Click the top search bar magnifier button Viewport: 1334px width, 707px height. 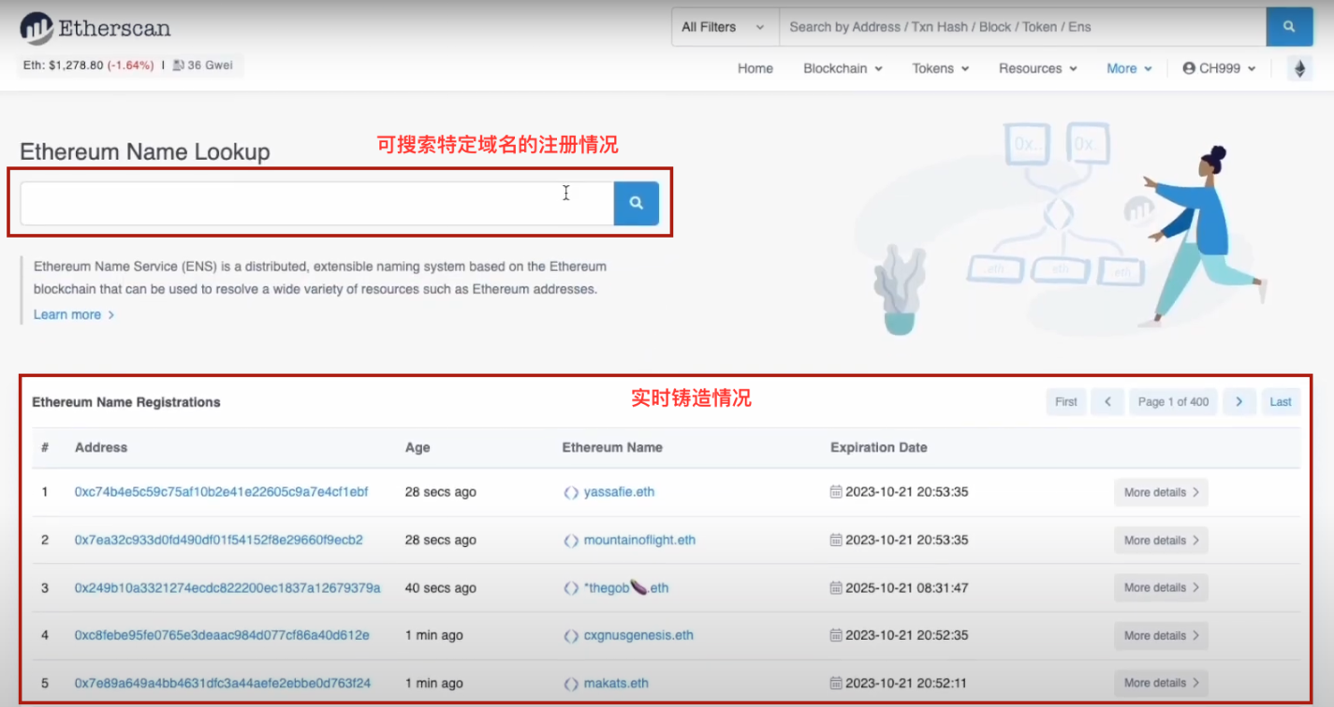point(1289,27)
